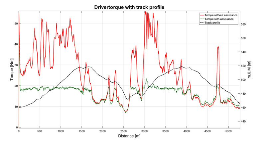This screenshot has height=144, width=260.
Task: Click the 520 tick on right altitude axis
Action: (x=244, y=66)
